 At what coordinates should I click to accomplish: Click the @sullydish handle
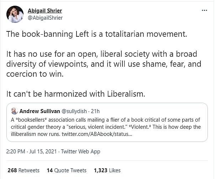[x=73, y=111]
